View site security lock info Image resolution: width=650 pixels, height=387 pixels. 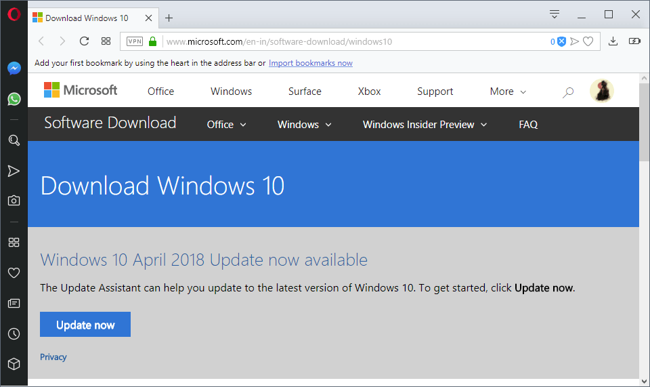152,41
